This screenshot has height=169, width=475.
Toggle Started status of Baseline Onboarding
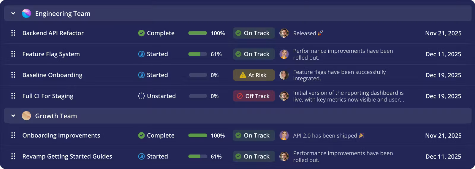[141, 75]
